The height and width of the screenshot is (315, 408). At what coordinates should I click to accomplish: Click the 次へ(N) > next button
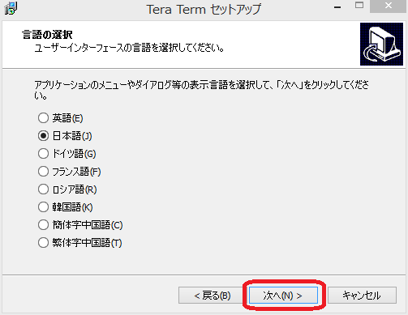click(x=283, y=296)
